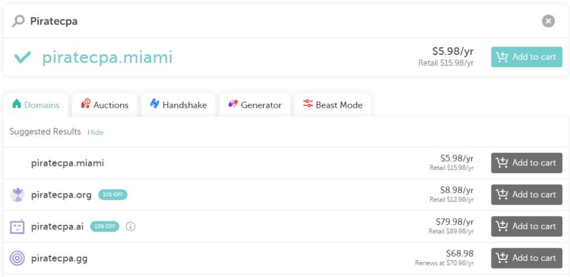Switch to Beast Mode tab
This screenshot has height=277, width=570.
coord(333,105)
